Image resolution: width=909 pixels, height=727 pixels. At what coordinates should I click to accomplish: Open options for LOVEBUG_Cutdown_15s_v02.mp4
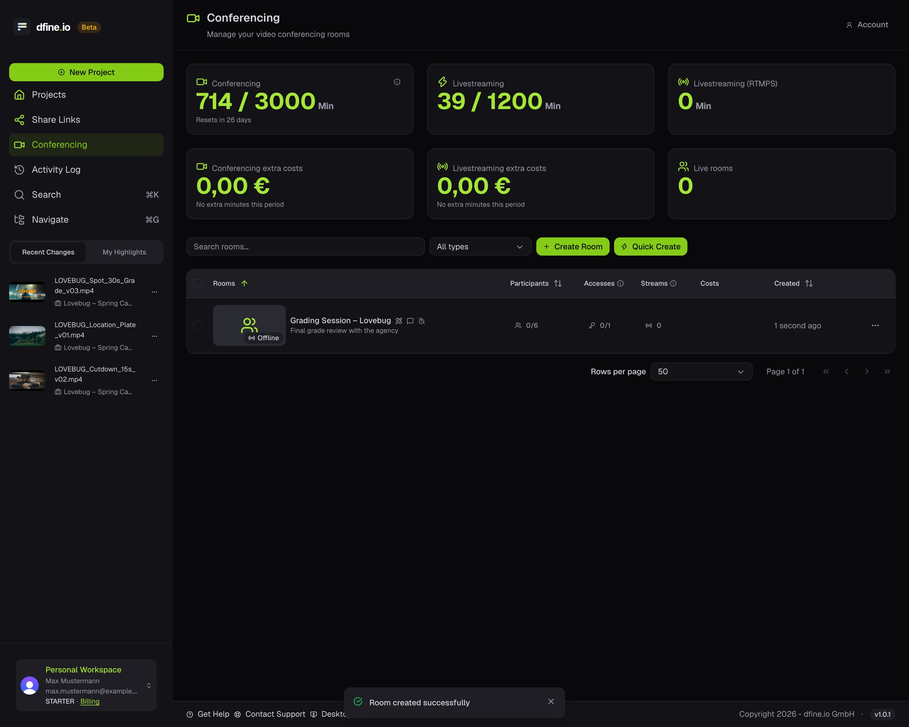(x=154, y=380)
